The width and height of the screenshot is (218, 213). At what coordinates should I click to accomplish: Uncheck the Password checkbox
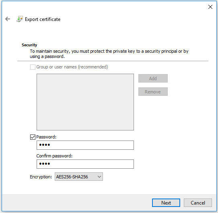[x=33, y=137]
